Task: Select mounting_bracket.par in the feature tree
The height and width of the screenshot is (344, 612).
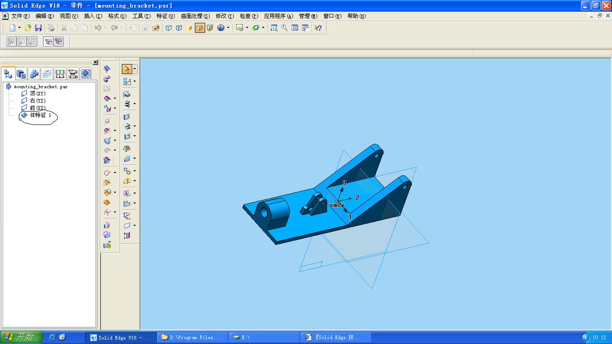Action: click(x=41, y=86)
